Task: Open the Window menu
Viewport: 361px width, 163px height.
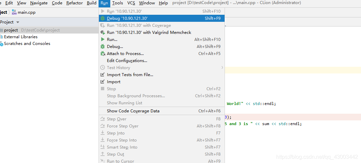Action: pos(147,3)
